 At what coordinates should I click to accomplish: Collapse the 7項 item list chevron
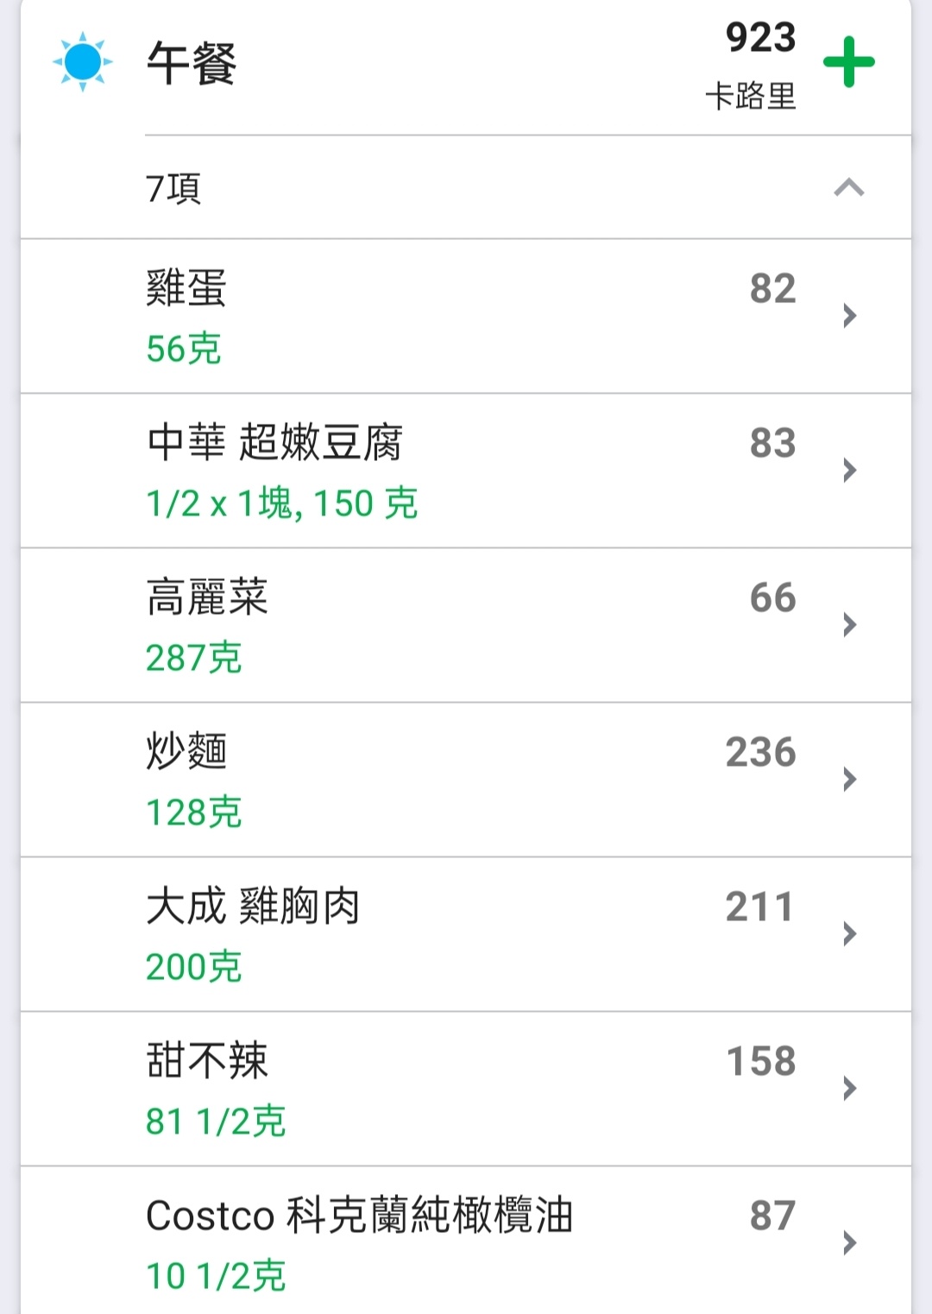coord(849,187)
